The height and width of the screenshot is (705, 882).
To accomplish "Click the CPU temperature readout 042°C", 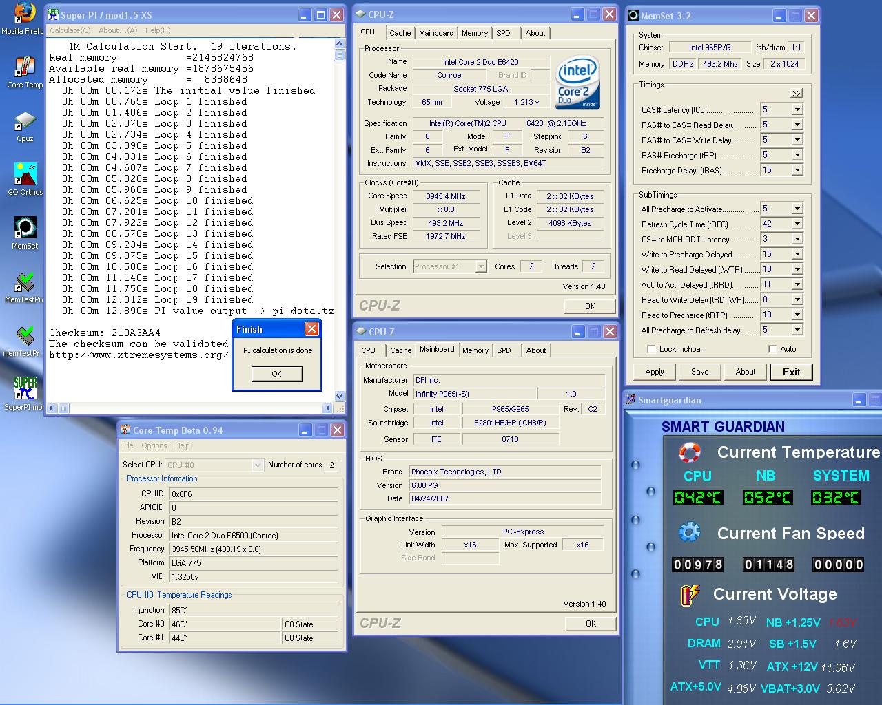I will [x=698, y=497].
